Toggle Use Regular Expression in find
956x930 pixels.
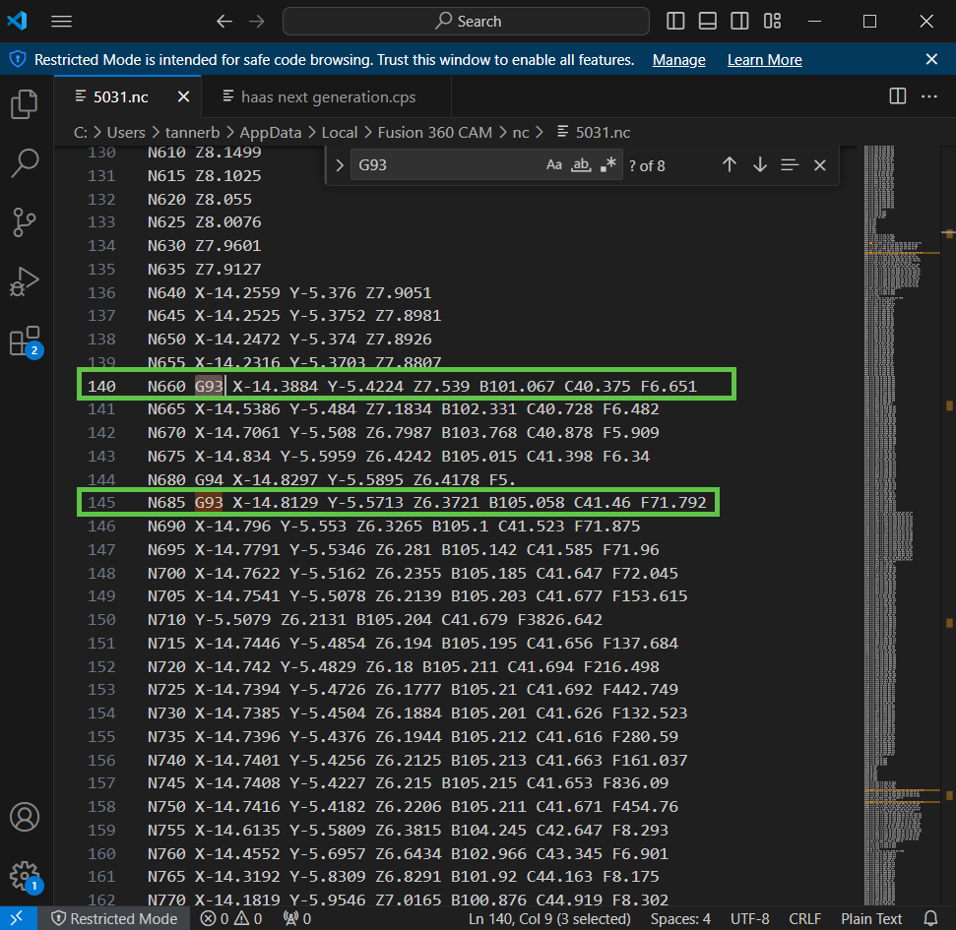point(607,165)
